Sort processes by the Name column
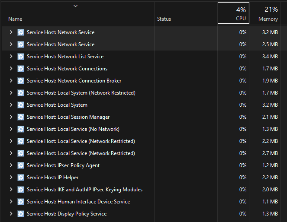This screenshot has height=222, width=287. [x=15, y=19]
